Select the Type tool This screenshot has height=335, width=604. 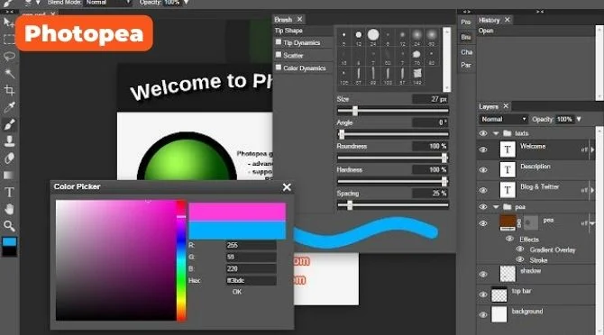(x=9, y=192)
